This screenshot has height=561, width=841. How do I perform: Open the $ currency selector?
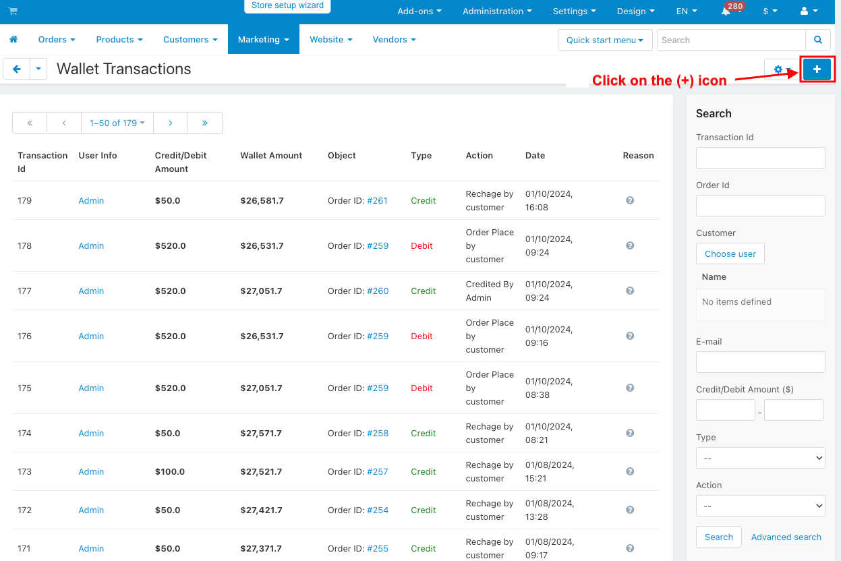(770, 11)
